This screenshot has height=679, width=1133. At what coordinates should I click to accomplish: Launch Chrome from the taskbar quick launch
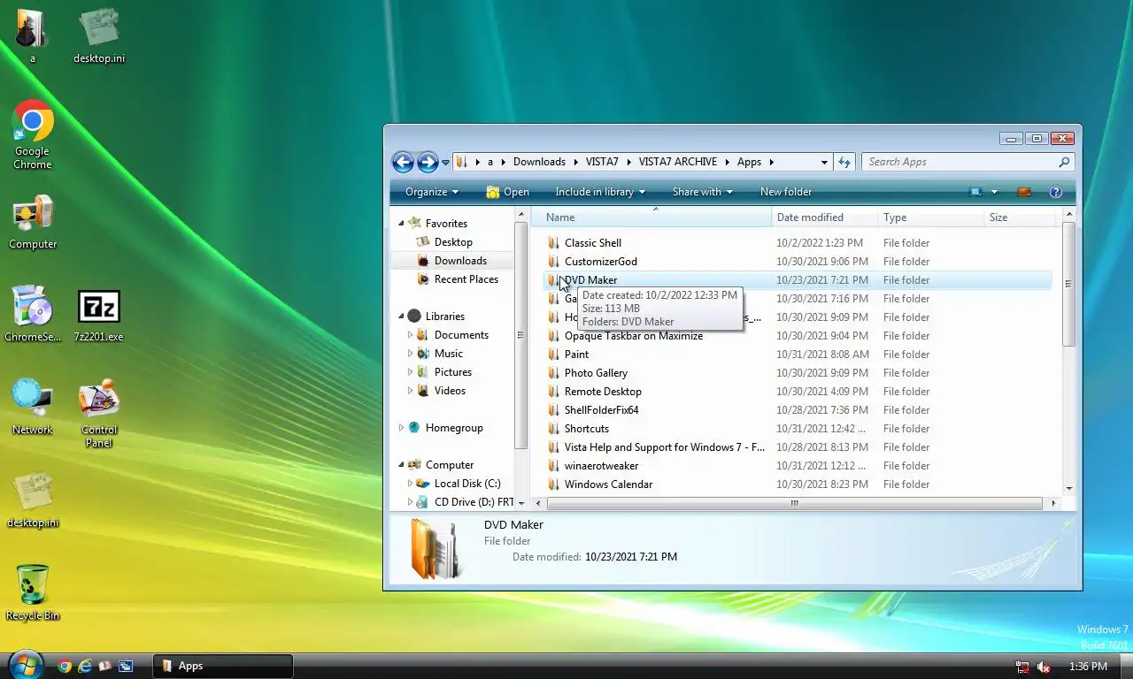(64, 667)
